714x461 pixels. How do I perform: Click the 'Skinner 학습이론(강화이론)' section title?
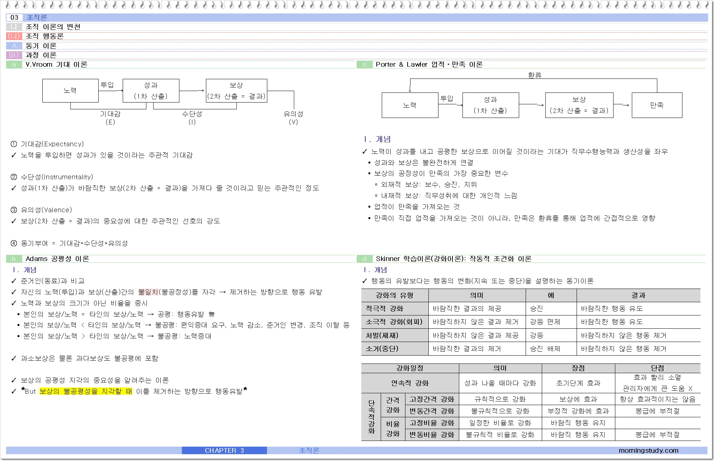tap(454, 259)
